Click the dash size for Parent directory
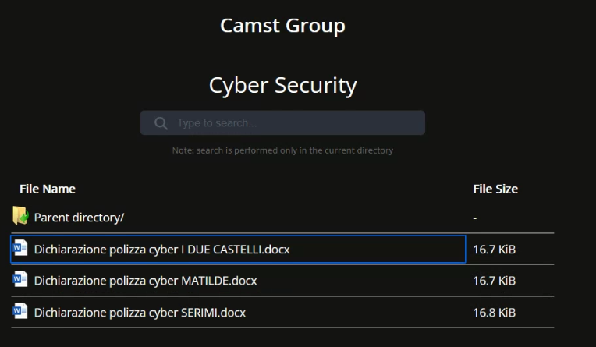 coord(475,218)
